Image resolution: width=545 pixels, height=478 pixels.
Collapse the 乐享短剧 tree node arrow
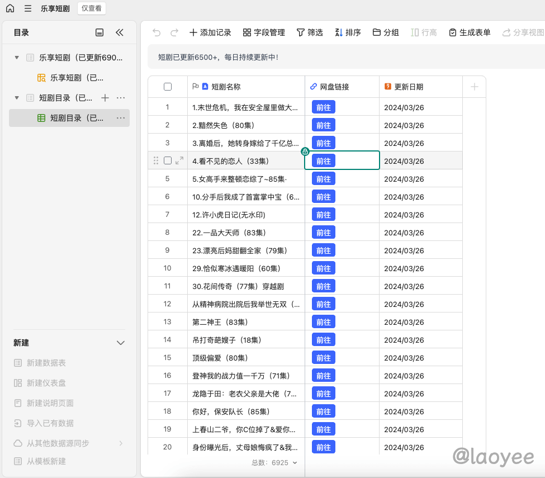tap(17, 58)
